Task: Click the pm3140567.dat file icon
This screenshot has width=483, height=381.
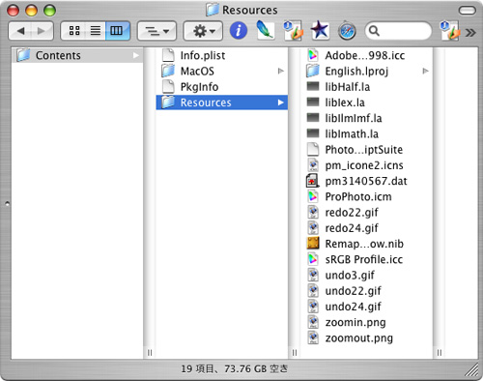Action: [x=312, y=181]
